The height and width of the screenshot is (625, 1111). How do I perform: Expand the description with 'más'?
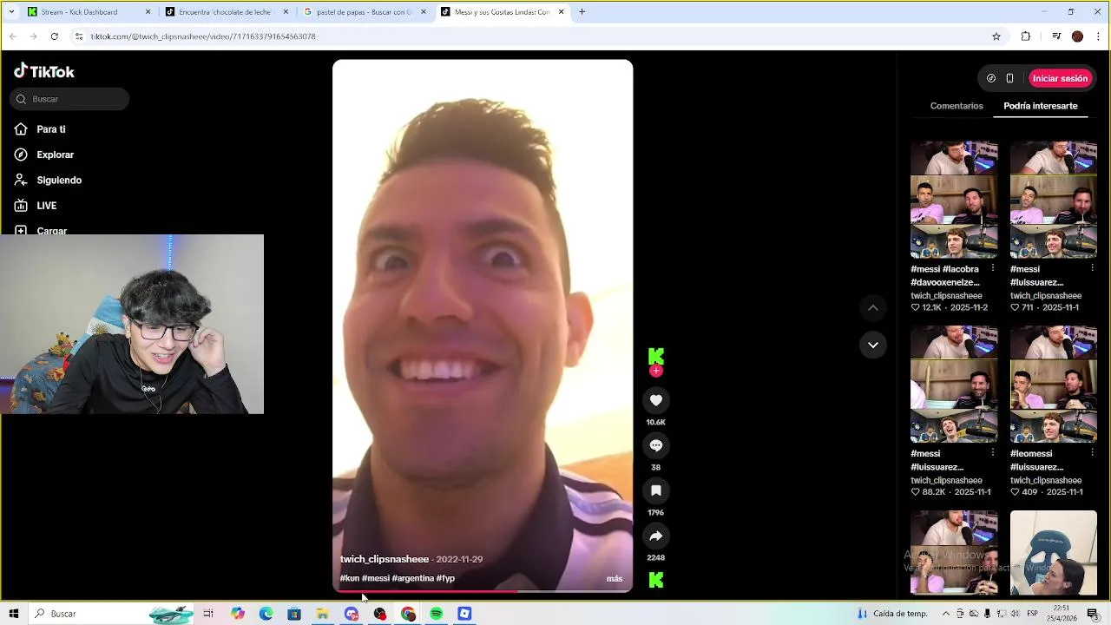(615, 578)
